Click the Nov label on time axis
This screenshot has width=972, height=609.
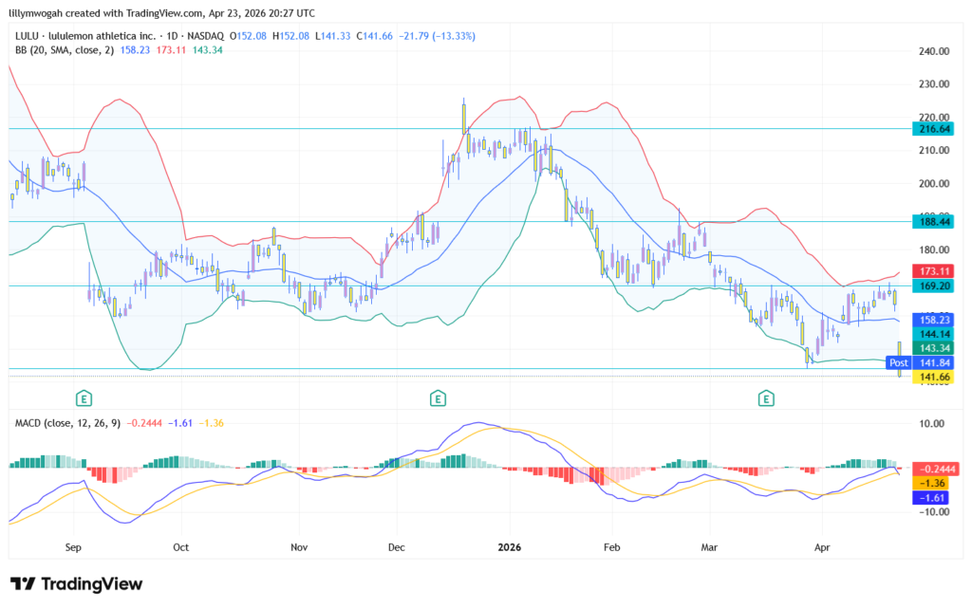(x=299, y=547)
